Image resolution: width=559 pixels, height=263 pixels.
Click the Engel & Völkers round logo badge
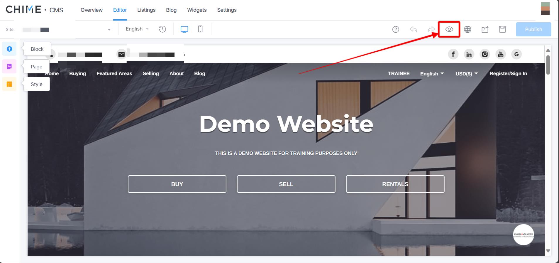(x=524, y=235)
